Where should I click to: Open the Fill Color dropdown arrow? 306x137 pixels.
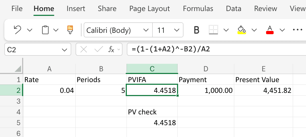[254, 30]
